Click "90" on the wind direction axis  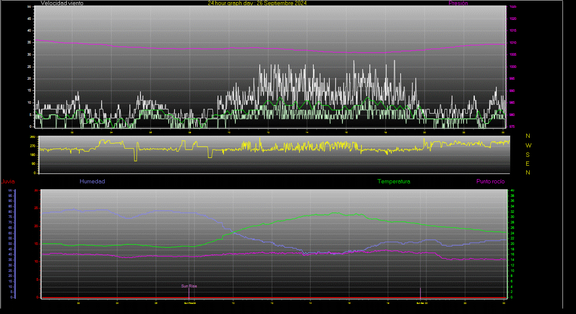click(33, 164)
